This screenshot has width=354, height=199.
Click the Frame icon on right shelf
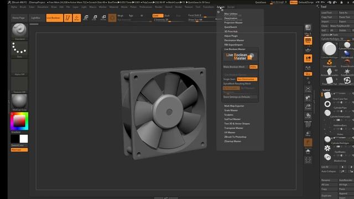click(x=308, y=89)
